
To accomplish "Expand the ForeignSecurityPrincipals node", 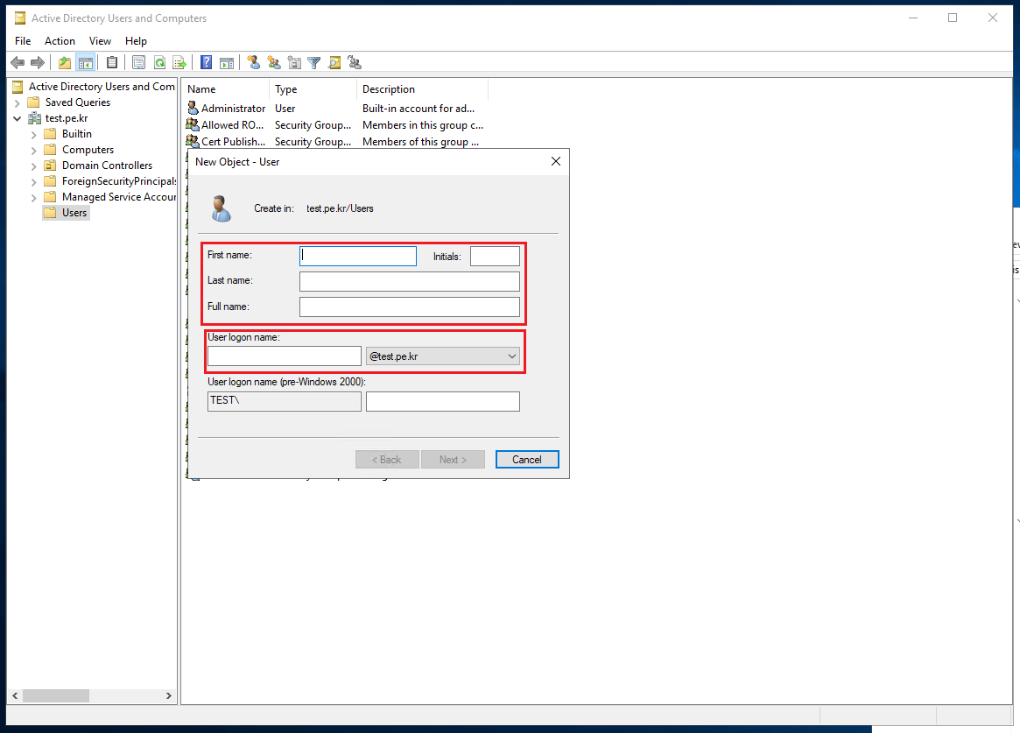I will click(34, 181).
